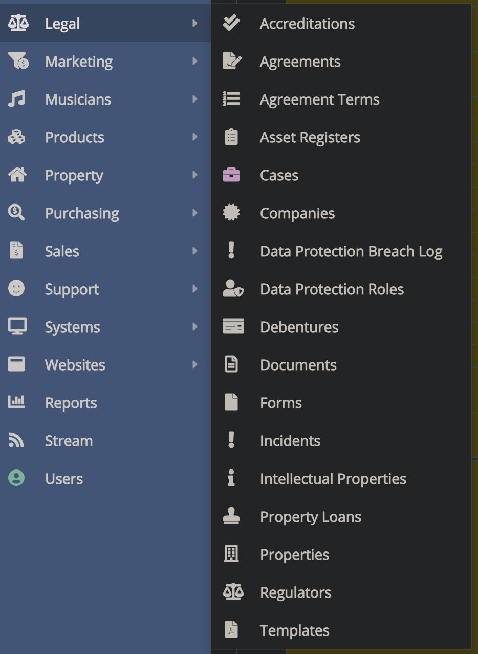Select Data Protection Breach Log

(x=351, y=251)
